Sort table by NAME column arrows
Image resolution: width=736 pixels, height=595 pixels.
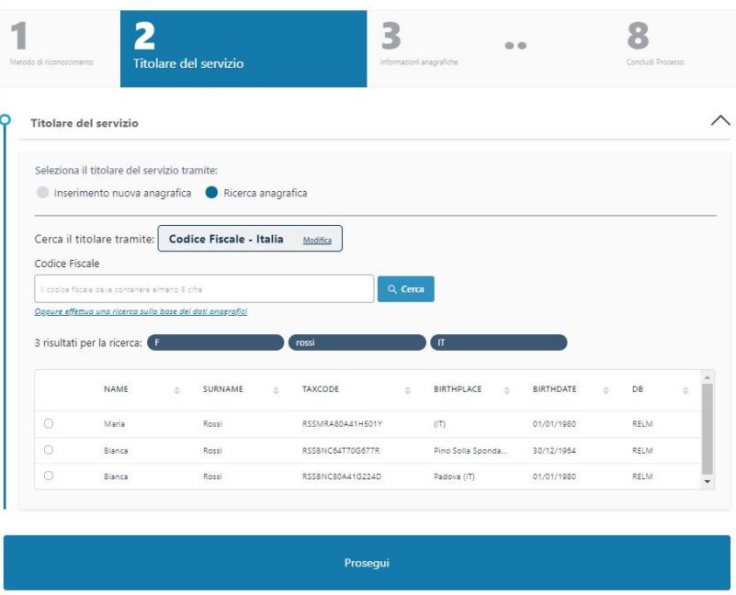[176, 390]
